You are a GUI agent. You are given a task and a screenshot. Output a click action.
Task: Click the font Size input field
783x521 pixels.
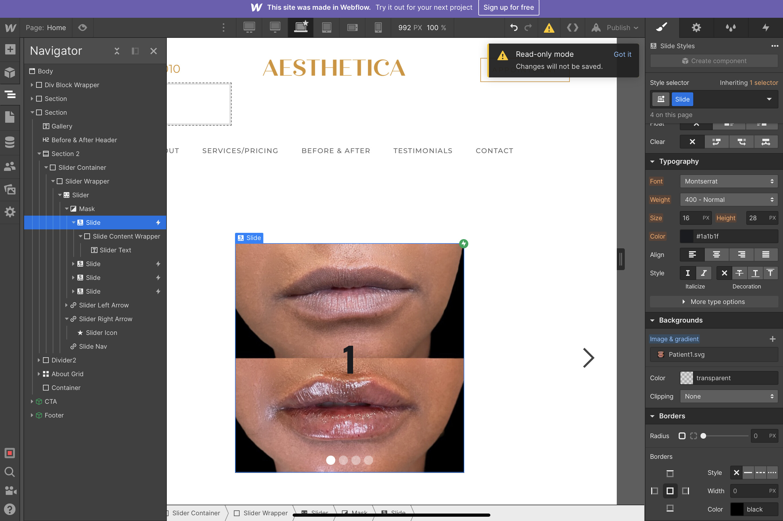(x=691, y=218)
